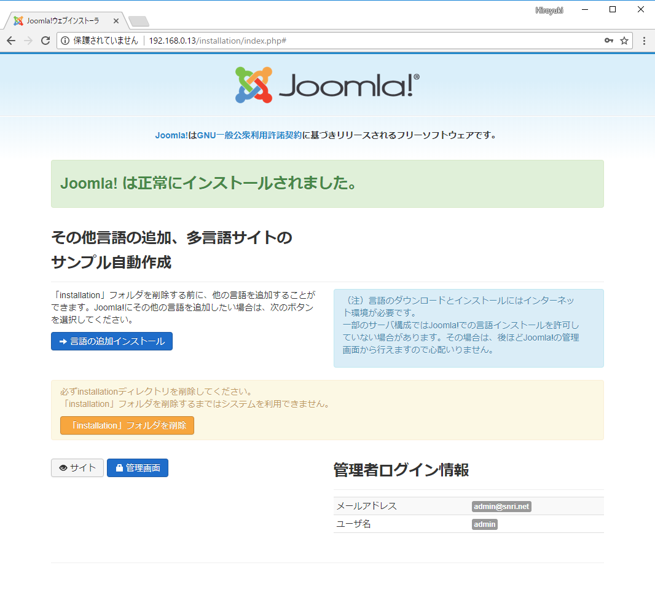The image size is (655, 608).
Task: Open the GNU一般公衆利用許諾契約 link
Action: [249, 135]
